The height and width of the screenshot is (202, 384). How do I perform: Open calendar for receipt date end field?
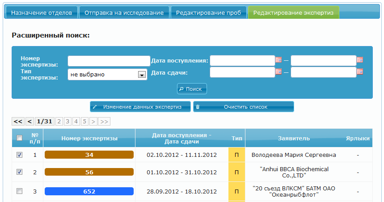[359, 60]
